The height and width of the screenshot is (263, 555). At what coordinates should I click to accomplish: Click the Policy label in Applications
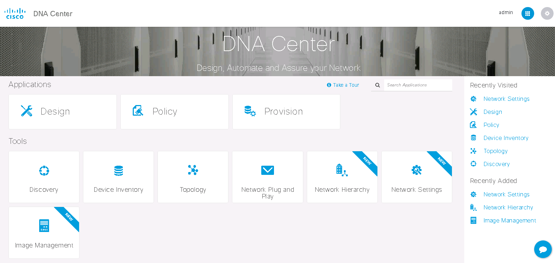click(165, 111)
